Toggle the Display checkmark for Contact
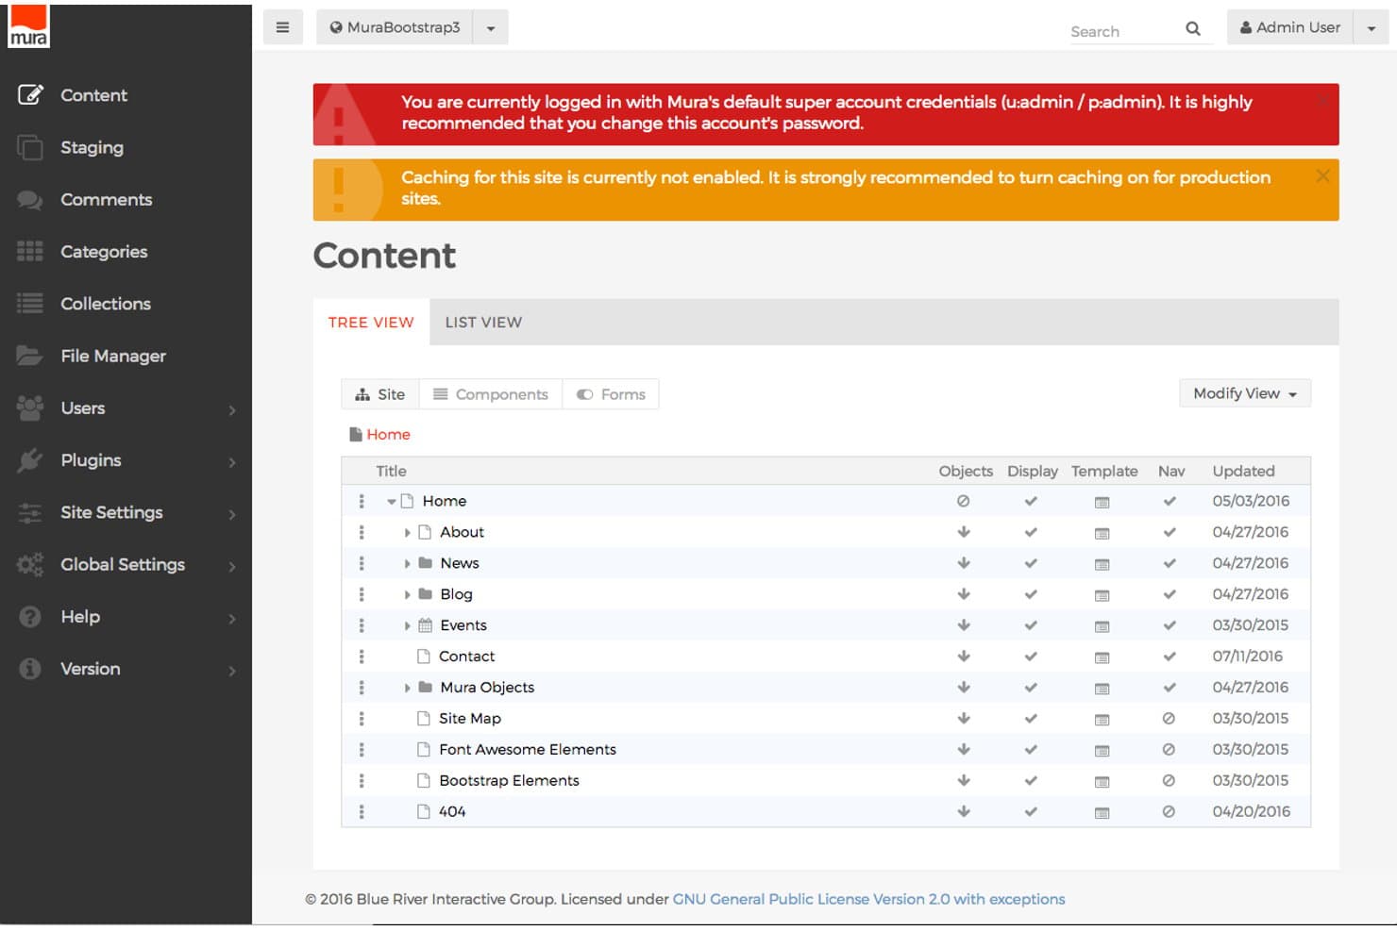The width and height of the screenshot is (1397, 931). pyautogui.click(x=1031, y=657)
